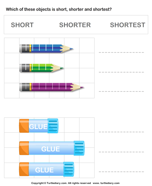This screenshot has width=152, height=186.
Task: Choose the SHORTER word label
Action: pyautogui.click(x=75, y=25)
